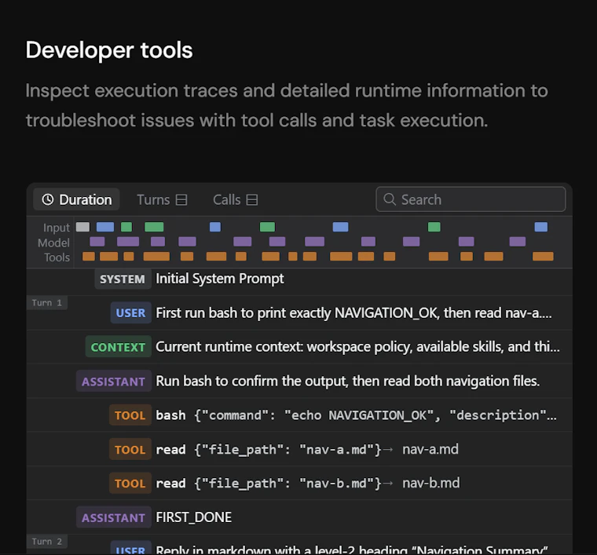Viewport: 597px width, 555px height.
Task: Click the clock icon in Duration
Action: (x=48, y=199)
